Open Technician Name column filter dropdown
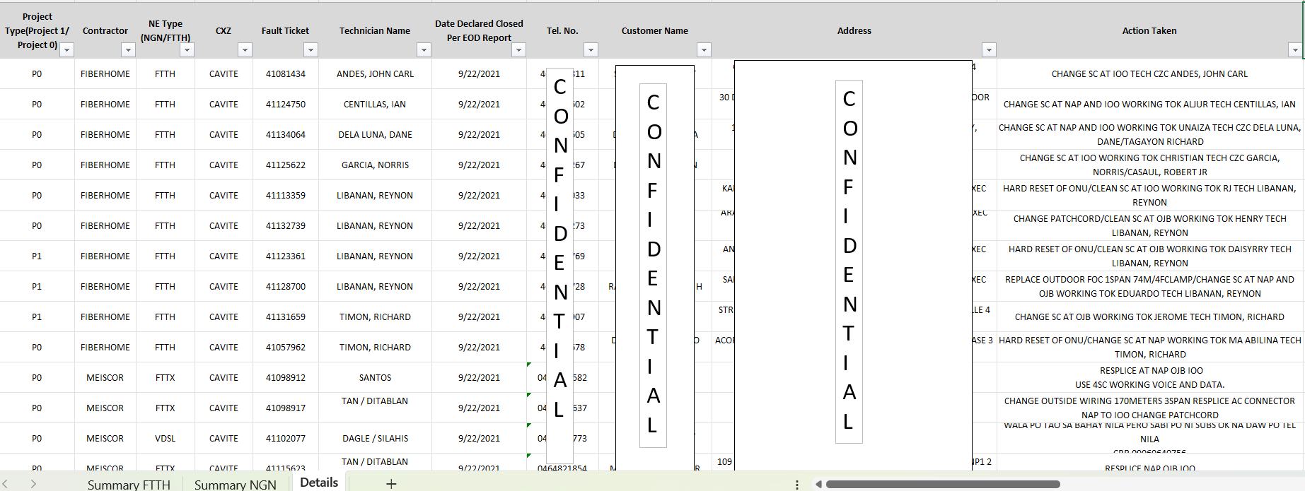This screenshot has height=491, width=1305. click(x=424, y=50)
